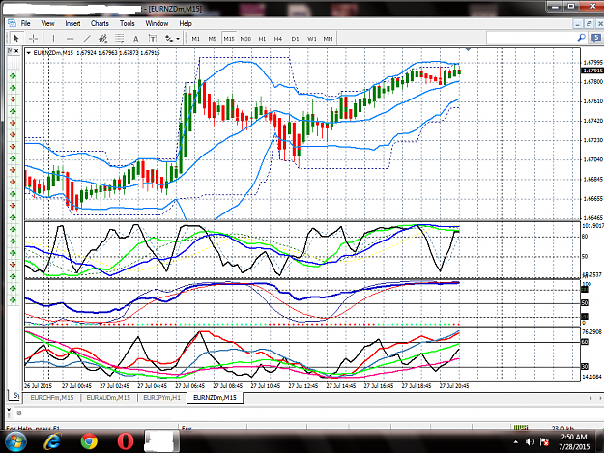This screenshot has width=604, height=453.
Task: Switch to M30 timeframe
Action: click(245, 39)
